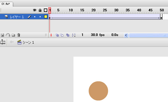Insert a new layer folder
The height and width of the screenshot is (102, 168).
coord(13,35)
